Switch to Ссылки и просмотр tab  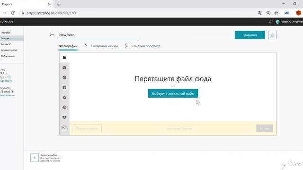146,46
